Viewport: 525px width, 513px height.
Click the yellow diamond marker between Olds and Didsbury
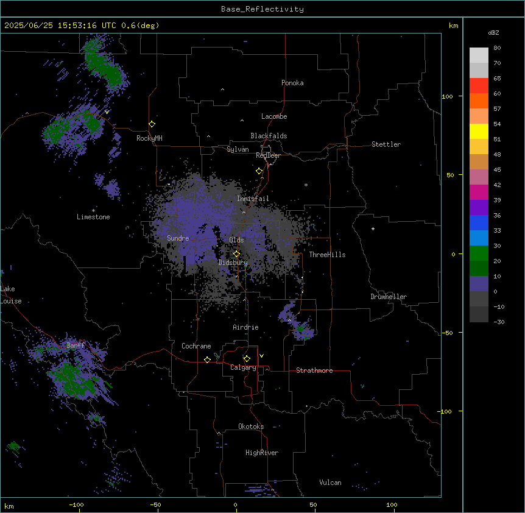236,254
